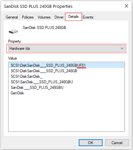Select the SCSI\DiskSanDisk_ value row

click(66, 76)
